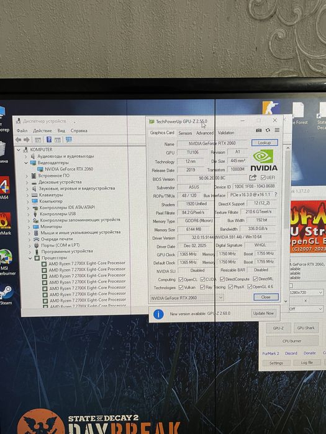Image resolution: width=326 pixels, height=434 pixels.
Task: Click the GPU Name field value
Action: [212, 143]
